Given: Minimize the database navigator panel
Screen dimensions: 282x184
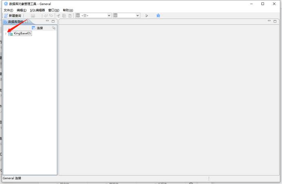Looking at the screenshot, I should [47, 21].
